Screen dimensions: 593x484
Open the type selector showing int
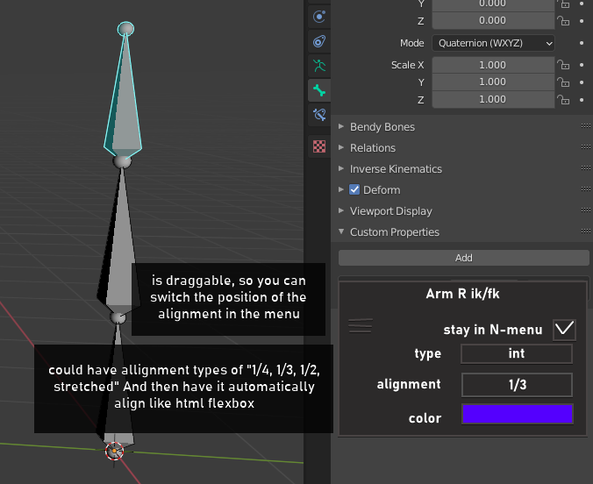[x=517, y=354]
